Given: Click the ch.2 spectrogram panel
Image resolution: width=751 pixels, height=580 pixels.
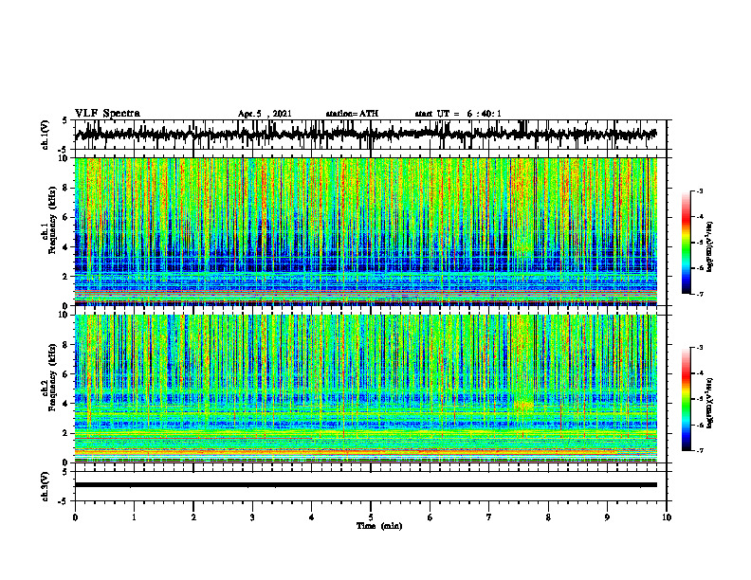Looking at the screenshot, I should click(x=365, y=389).
